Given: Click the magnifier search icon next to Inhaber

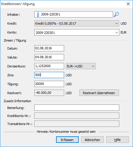Looking at the screenshot, I should (x=116, y=15).
